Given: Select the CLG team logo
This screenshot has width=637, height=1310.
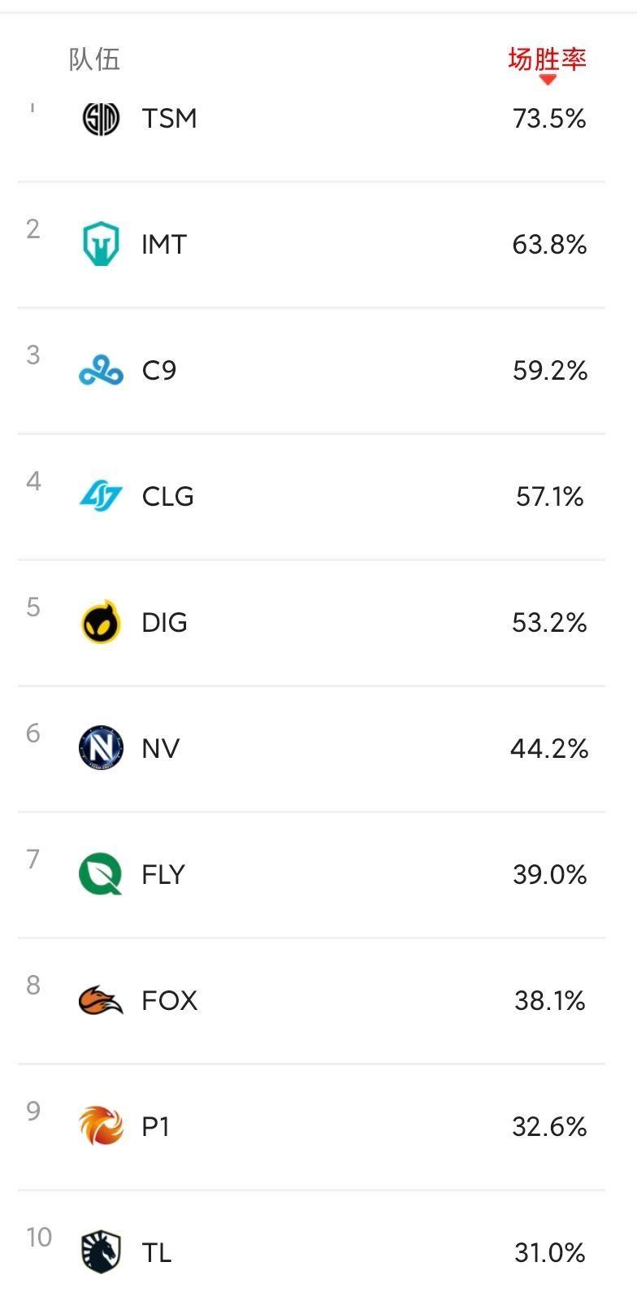Looking at the screenshot, I should (102, 497).
